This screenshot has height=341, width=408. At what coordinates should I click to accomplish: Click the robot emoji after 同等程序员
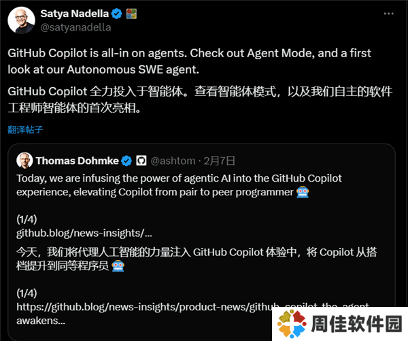(118, 266)
